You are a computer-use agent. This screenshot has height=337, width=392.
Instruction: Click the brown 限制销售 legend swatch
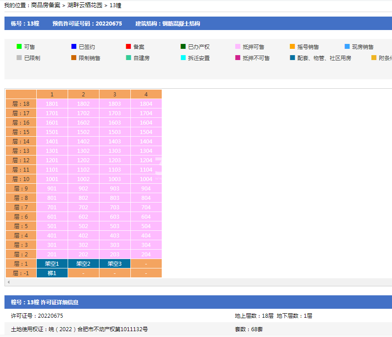tap(74, 58)
